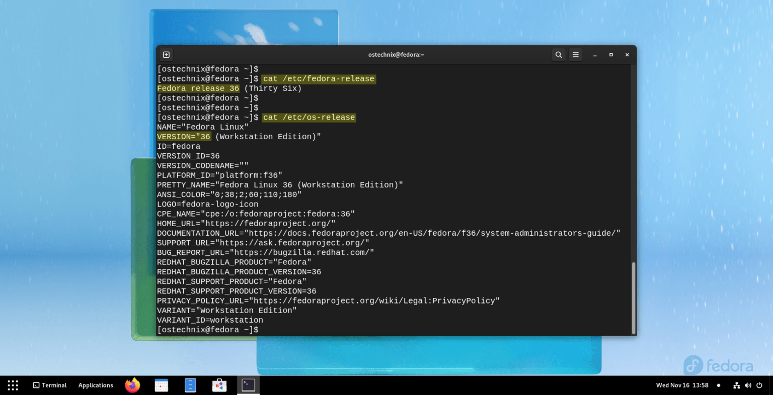
Task: Open the Applications menu
Action: click(x=96, y=385)
